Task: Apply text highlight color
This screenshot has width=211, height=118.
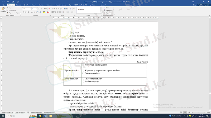Action: click(x=44, y=12)
